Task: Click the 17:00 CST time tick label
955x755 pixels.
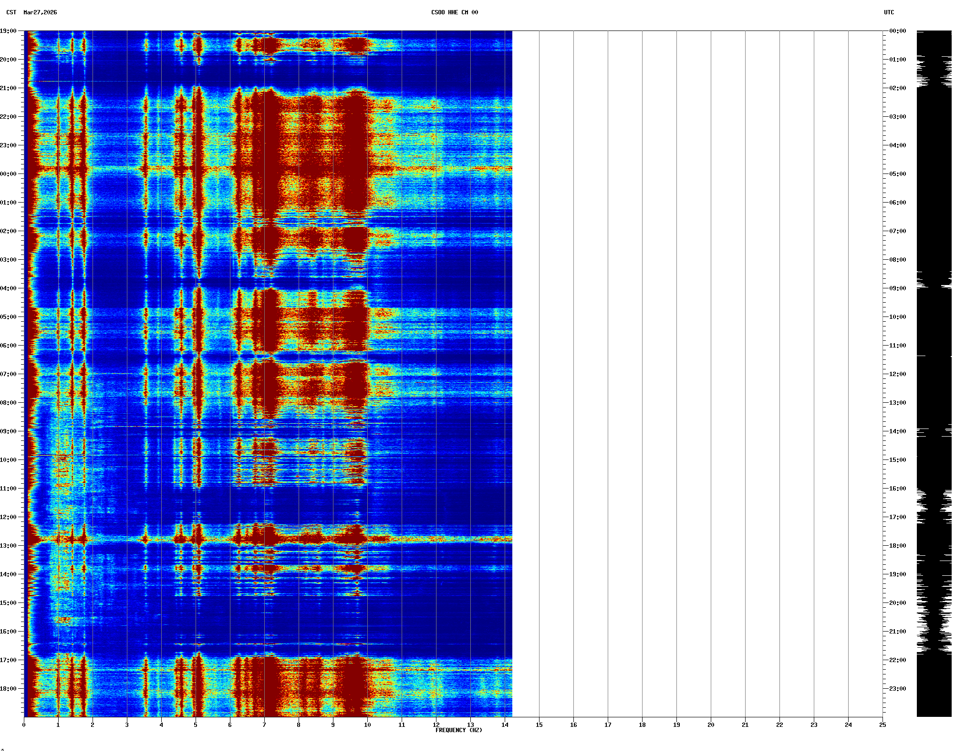Action: coord(9,660)
